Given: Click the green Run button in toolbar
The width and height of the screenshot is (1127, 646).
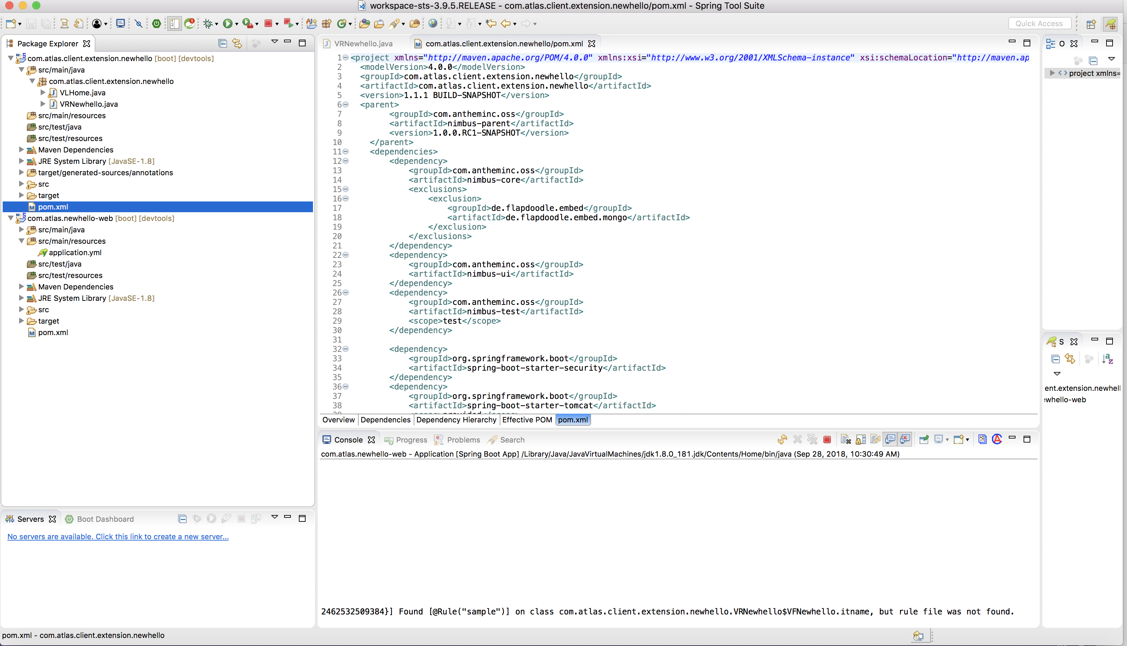Looking at the screenshot, I should pyautogui.click(x=228, y=24).
